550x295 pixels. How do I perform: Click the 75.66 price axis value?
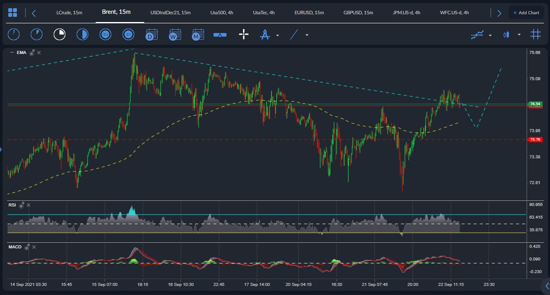click(x=534, y=53)
